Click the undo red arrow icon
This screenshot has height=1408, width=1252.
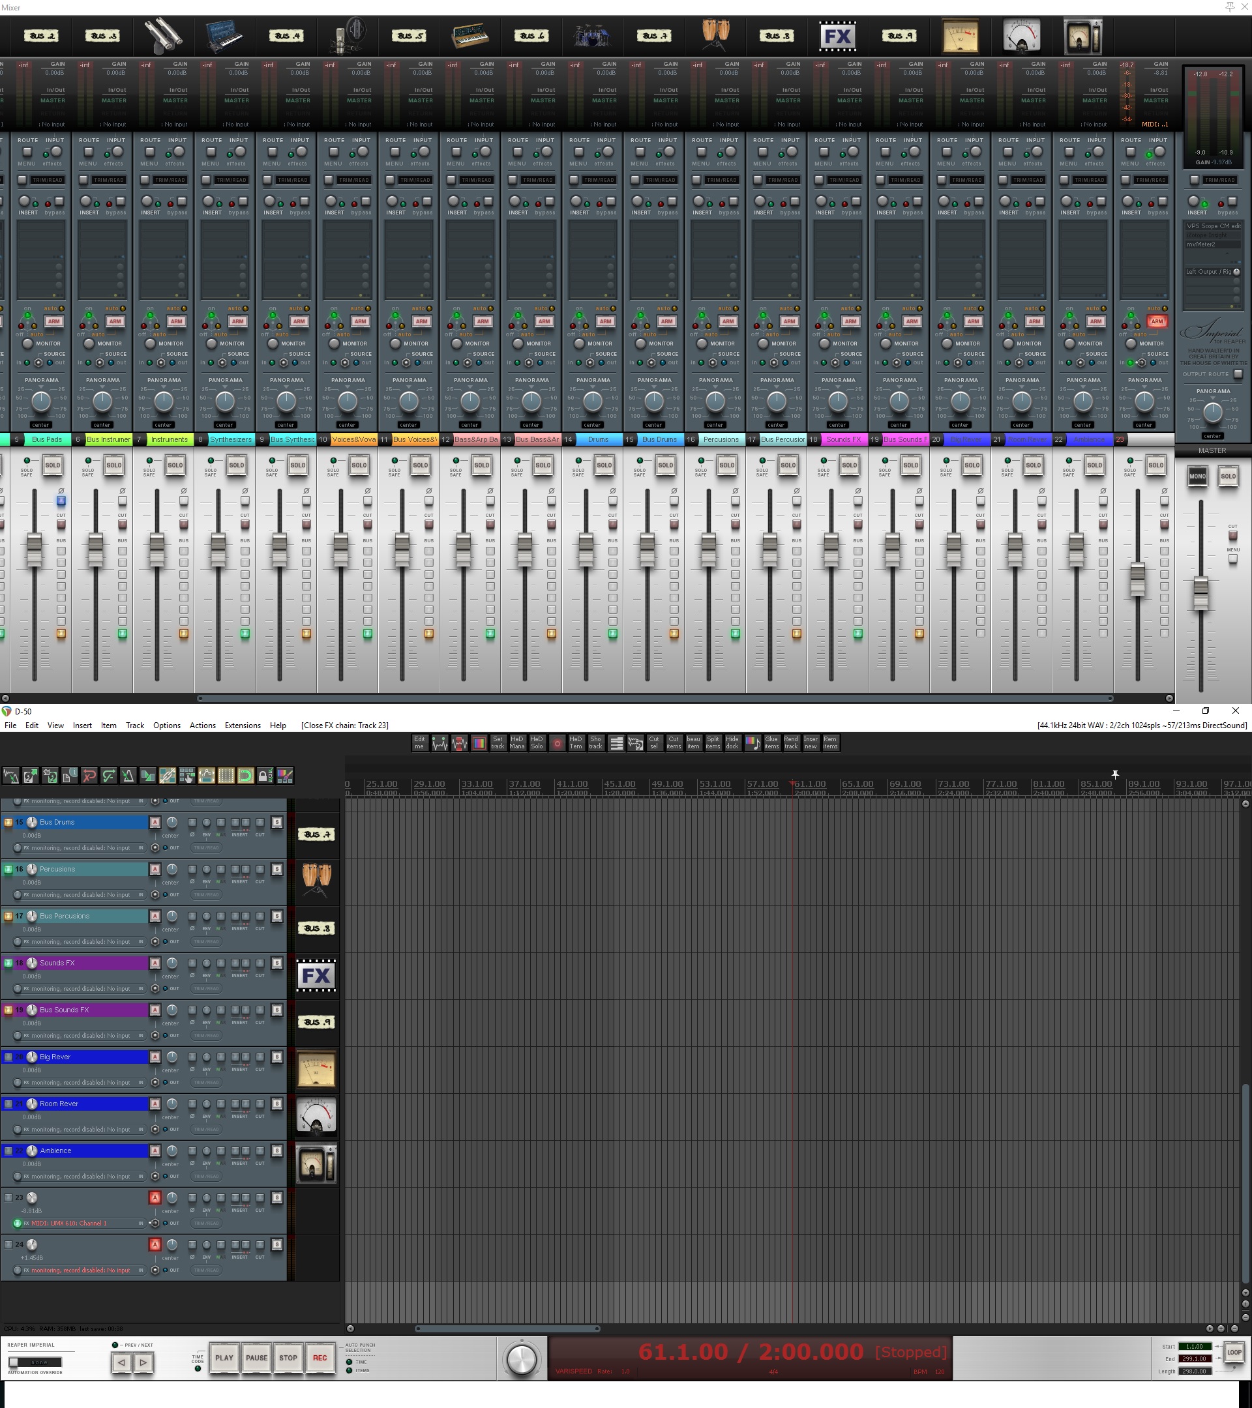[89, 776]
